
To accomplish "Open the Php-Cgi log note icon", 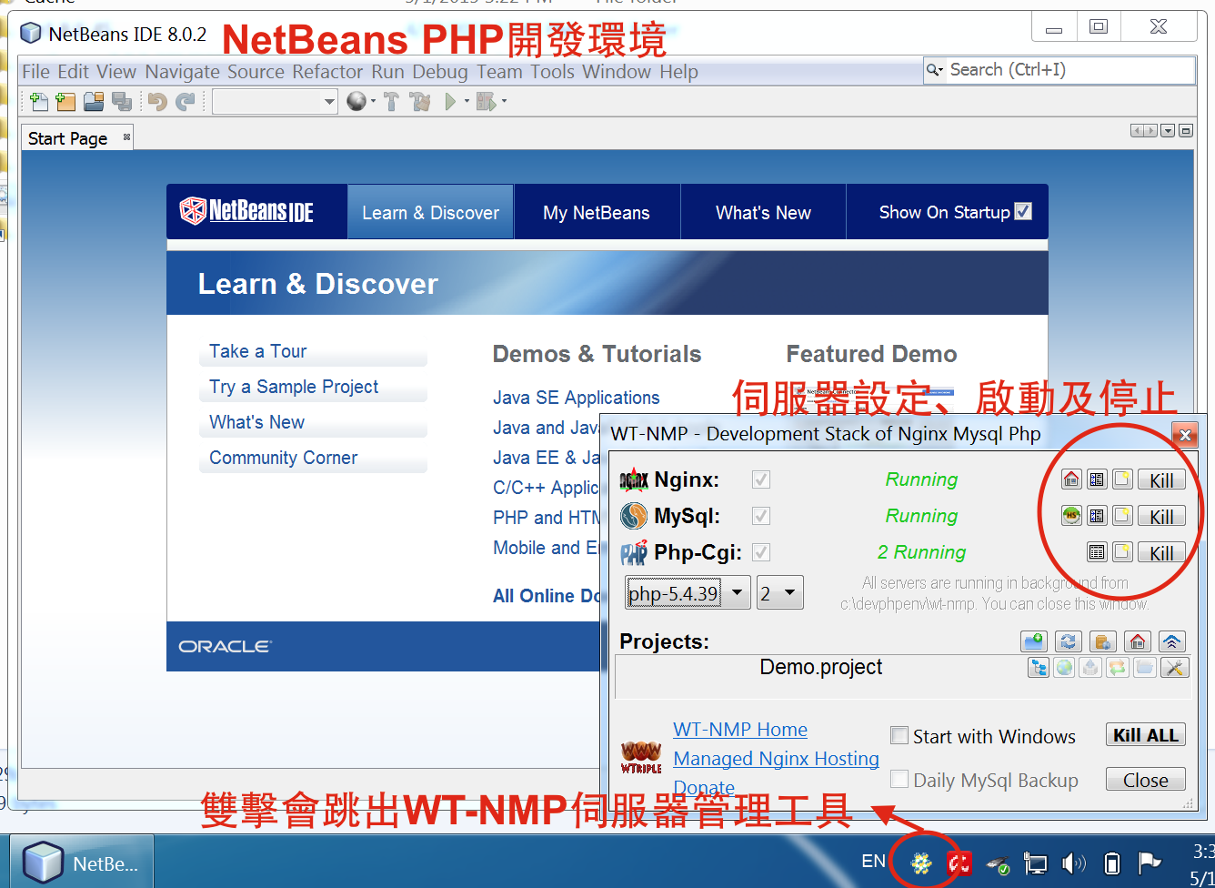I will coord(1122,552).
